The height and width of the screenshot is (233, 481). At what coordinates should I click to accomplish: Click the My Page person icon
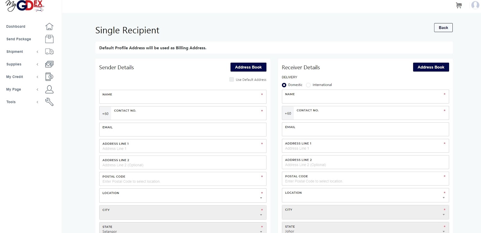[49, 89]
